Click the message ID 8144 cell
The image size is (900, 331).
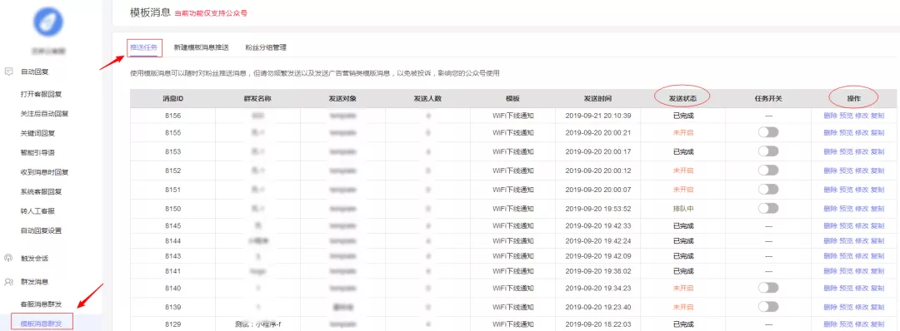172,240
